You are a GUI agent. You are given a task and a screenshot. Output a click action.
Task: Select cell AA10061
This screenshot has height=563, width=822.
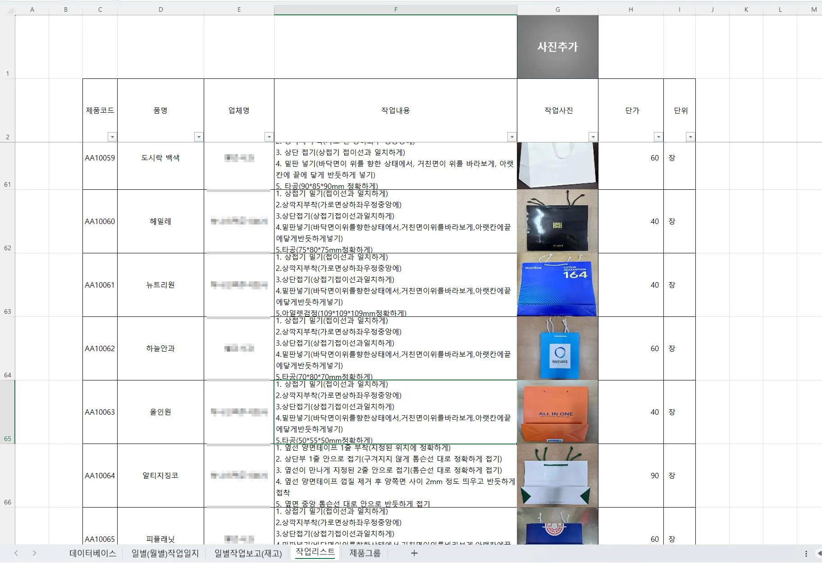[x=100, y=285]
